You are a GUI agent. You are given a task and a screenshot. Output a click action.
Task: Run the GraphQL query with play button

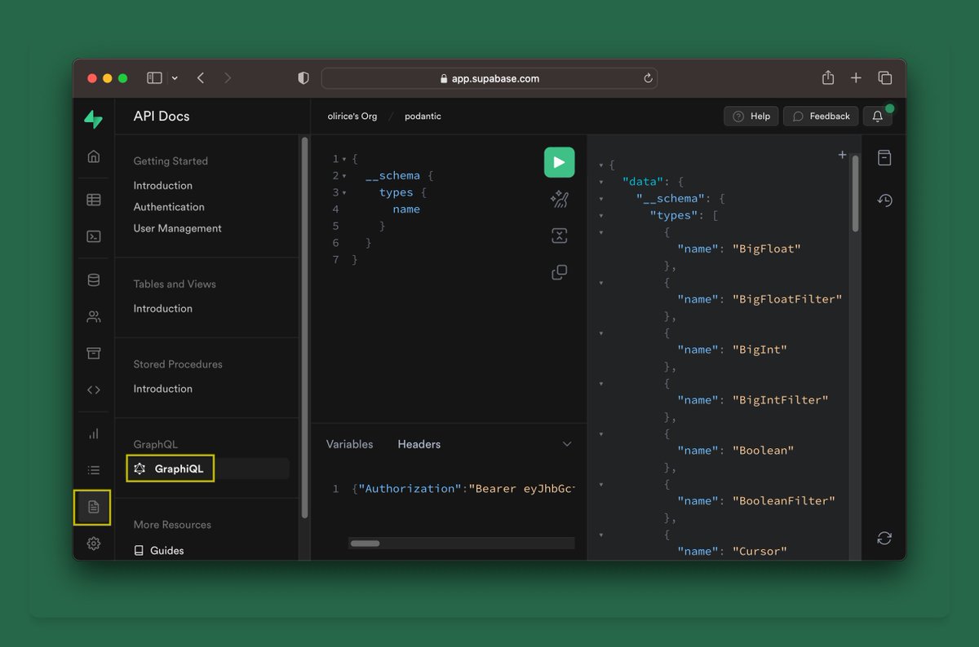(x=560, y=162)
